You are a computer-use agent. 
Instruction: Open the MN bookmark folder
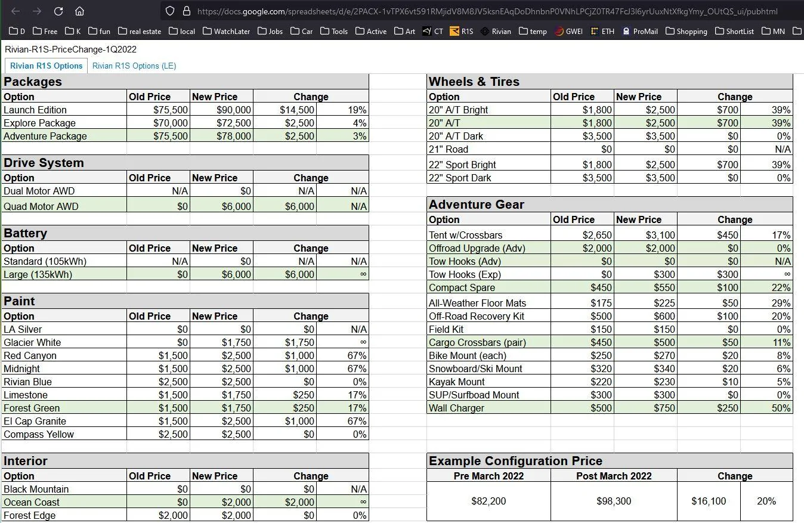[x=773, y=31]
